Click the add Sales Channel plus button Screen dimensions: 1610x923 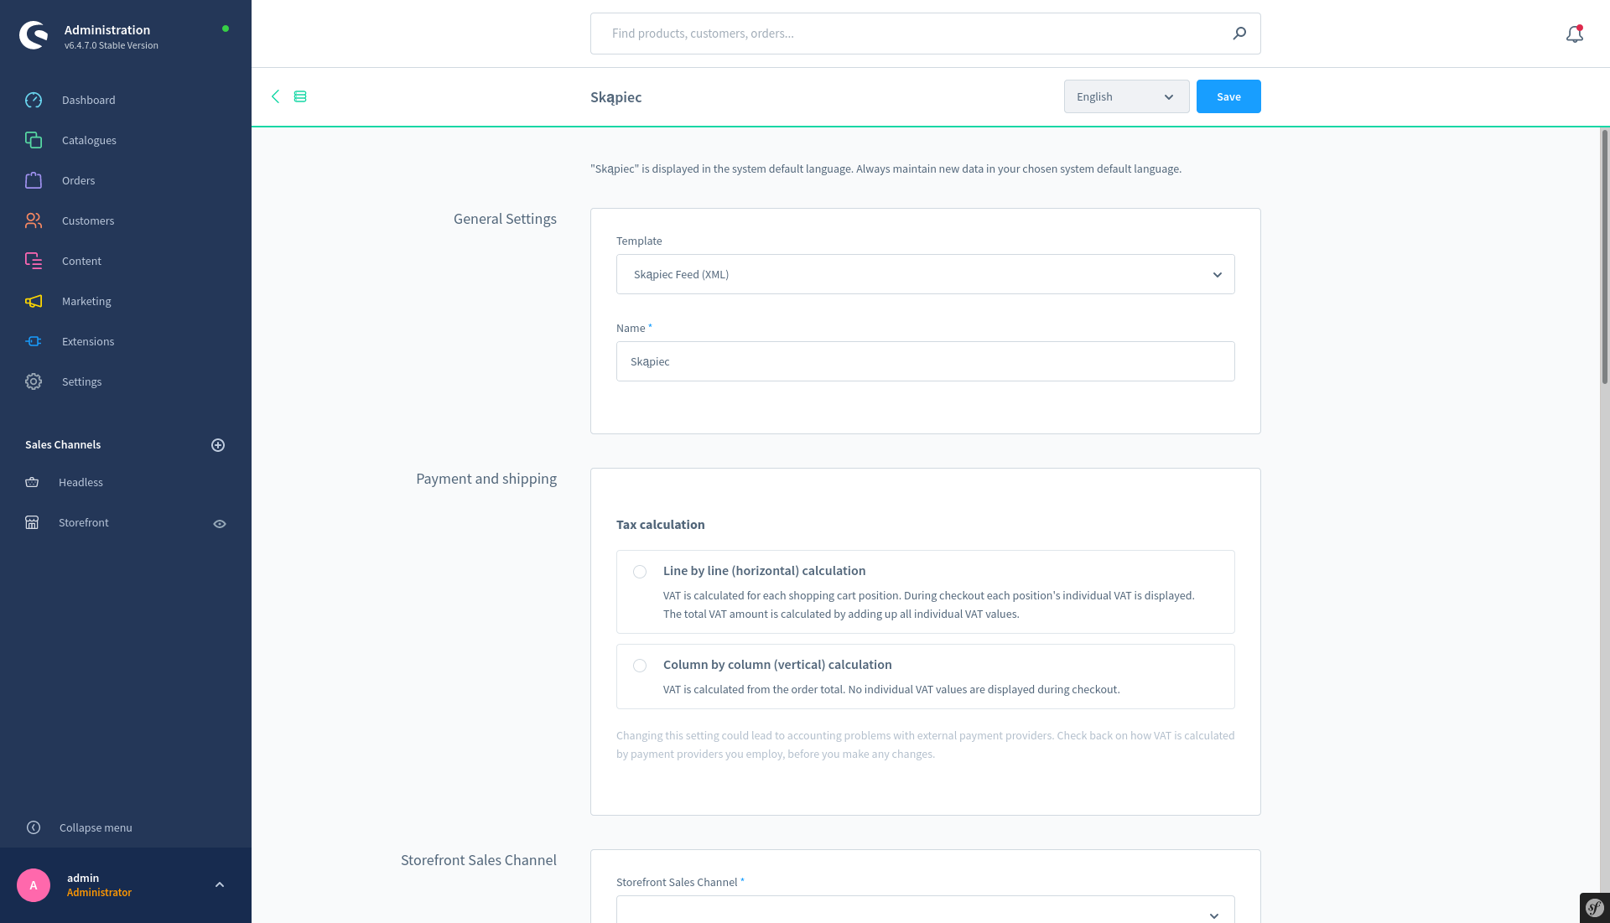coord(218,444)
